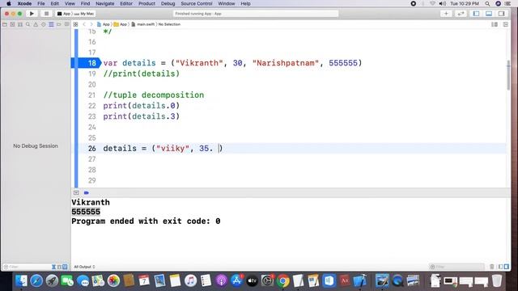This screenshot has height=291, width=518.
Task: Open the Debug menu
Action: click(168, 3)
